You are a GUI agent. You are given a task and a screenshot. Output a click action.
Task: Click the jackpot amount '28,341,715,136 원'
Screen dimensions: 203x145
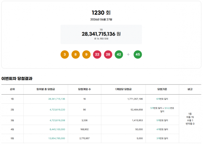pos(101,34)
